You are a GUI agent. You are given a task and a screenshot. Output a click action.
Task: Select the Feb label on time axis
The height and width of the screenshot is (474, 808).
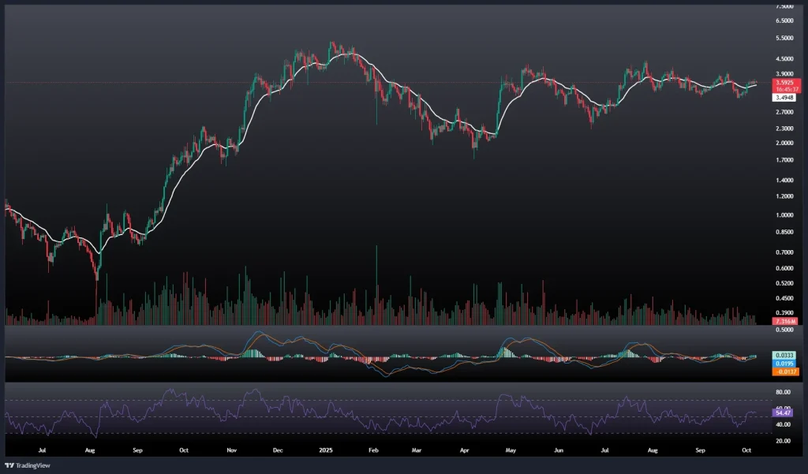click(374, 450)
